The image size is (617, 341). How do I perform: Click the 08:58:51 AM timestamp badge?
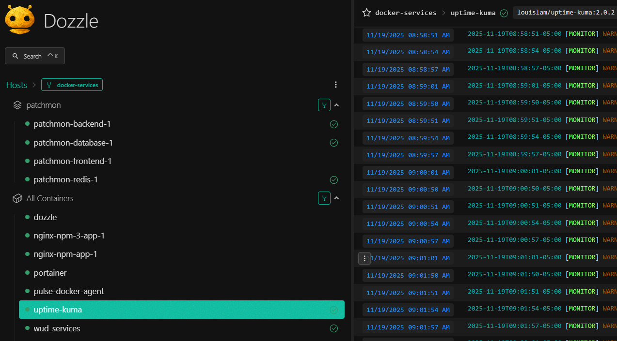[408, 35]
